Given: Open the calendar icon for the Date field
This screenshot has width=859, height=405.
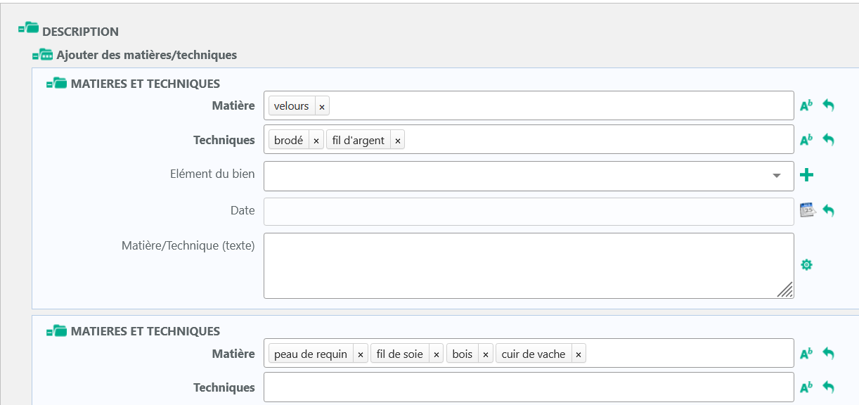Looking at the screenshot, I should 807,210.
